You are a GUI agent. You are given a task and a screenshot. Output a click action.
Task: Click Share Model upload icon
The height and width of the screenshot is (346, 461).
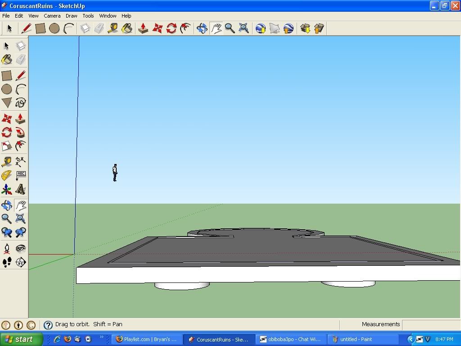(319, 28)
